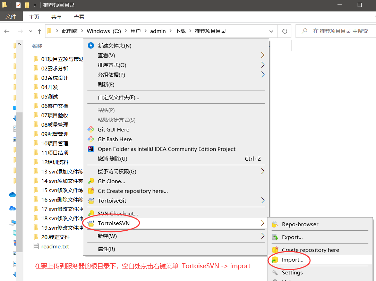Click the Repo-browser icon in submenu
The width and height of the screenshot is (376, 281).
[275, 224]
